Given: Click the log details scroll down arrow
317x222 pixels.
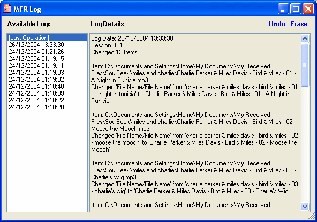Looking at the screenshot, I should [305, 207].
